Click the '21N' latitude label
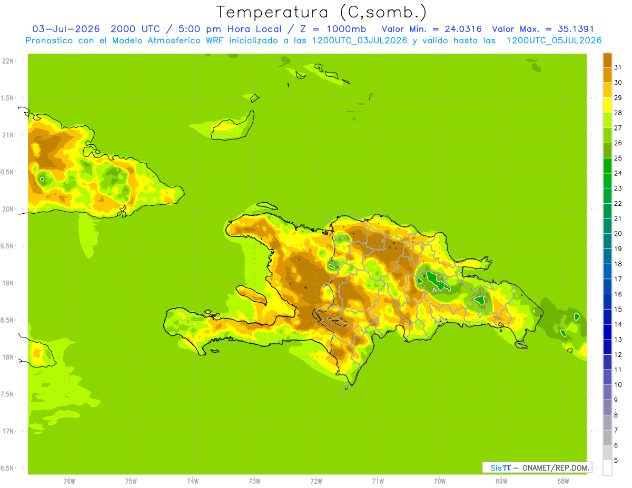632x488 pixels. (8, 135)
